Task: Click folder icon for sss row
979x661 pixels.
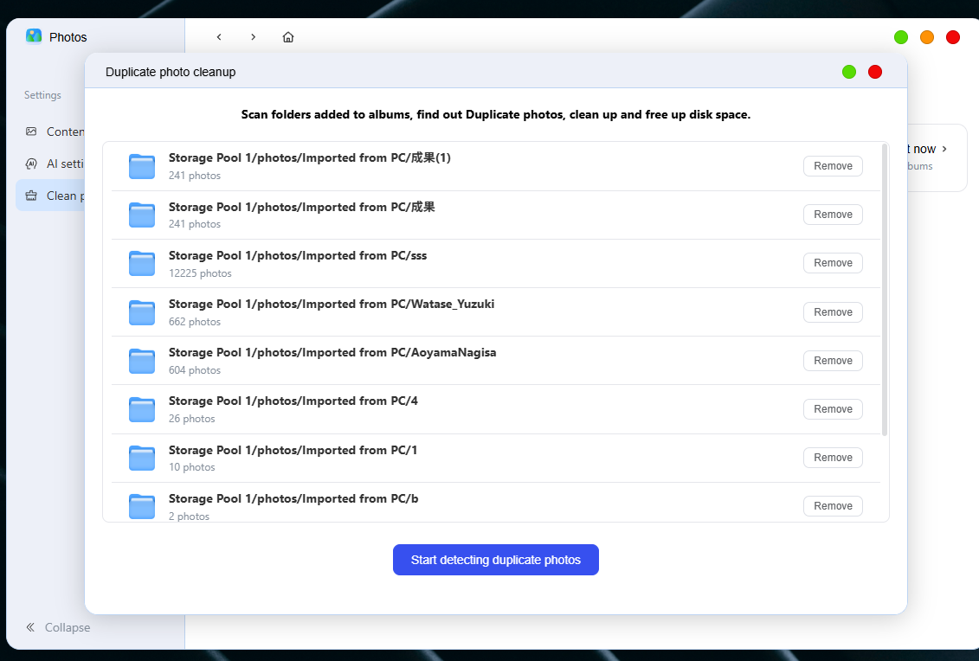Action: coord(142,263)
